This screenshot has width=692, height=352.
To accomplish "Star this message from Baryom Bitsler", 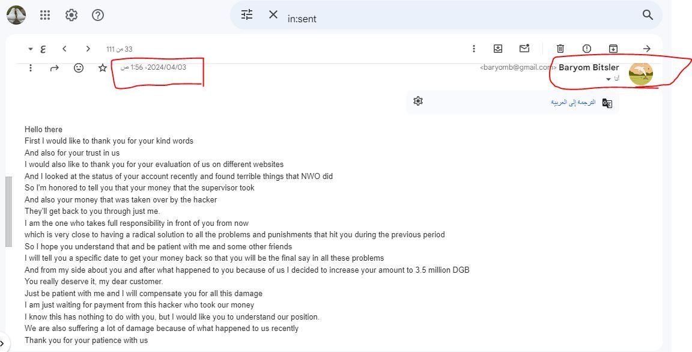I will 103,68.
